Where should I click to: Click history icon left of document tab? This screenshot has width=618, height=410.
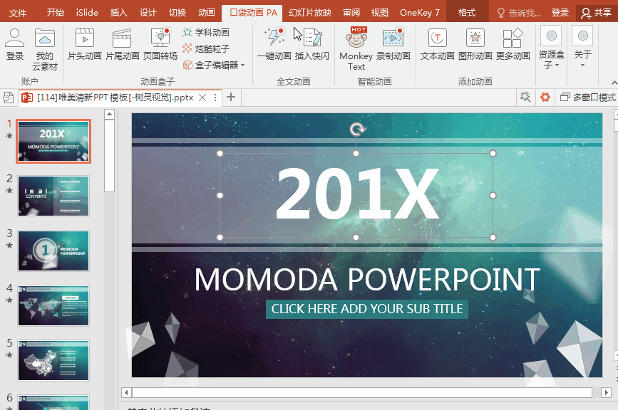(9, 98)
